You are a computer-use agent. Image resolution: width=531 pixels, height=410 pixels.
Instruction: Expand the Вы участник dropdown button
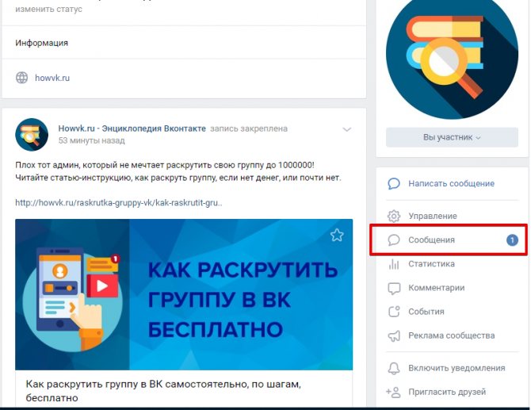452,137
